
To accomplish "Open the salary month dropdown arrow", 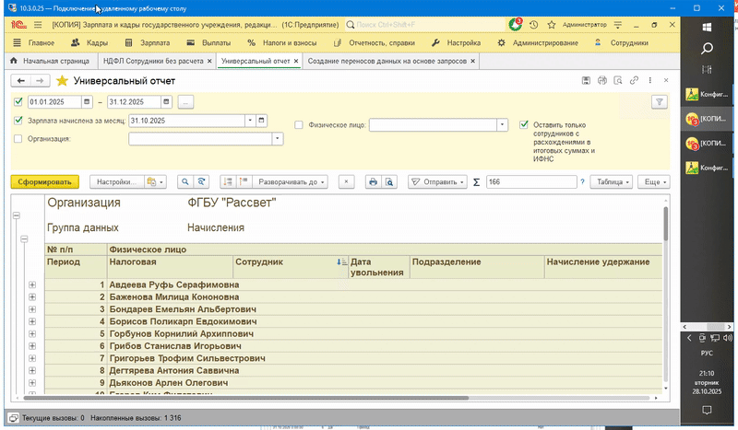I will (250, 121).
